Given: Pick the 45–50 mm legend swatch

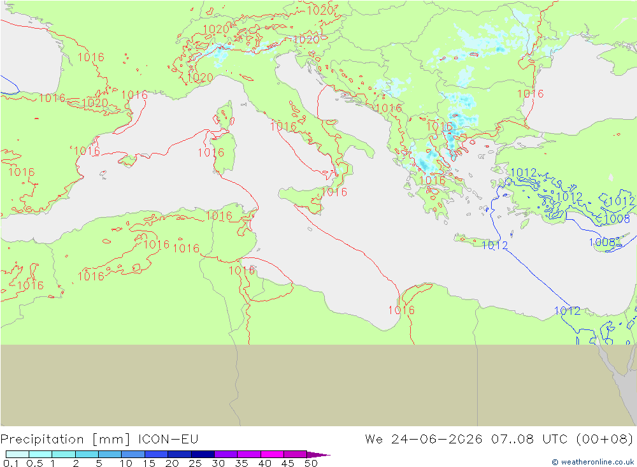Looking at the screenshot, I should point(296,454).
